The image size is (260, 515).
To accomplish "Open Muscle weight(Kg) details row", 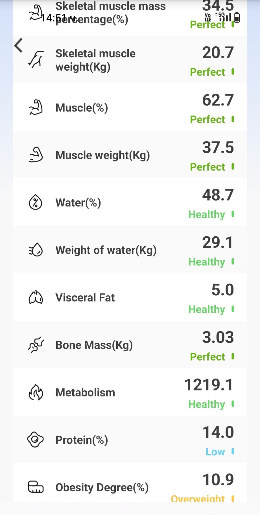I will coord(130,155).
